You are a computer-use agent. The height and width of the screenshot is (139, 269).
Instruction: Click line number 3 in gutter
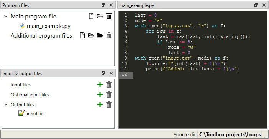tap(126, 26)
